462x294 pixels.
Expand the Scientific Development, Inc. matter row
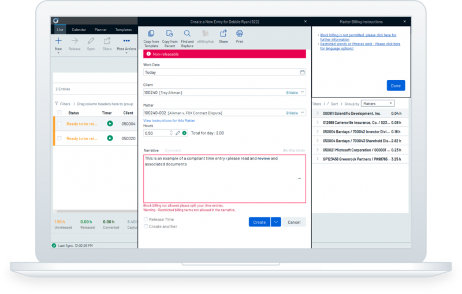(x=317, y=114)
